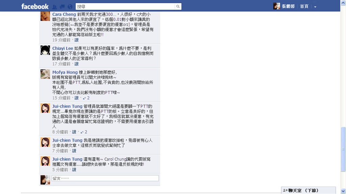The image size is (346, 194).
Task: Focus the 留言 comment input box
Action: (105, 178)
